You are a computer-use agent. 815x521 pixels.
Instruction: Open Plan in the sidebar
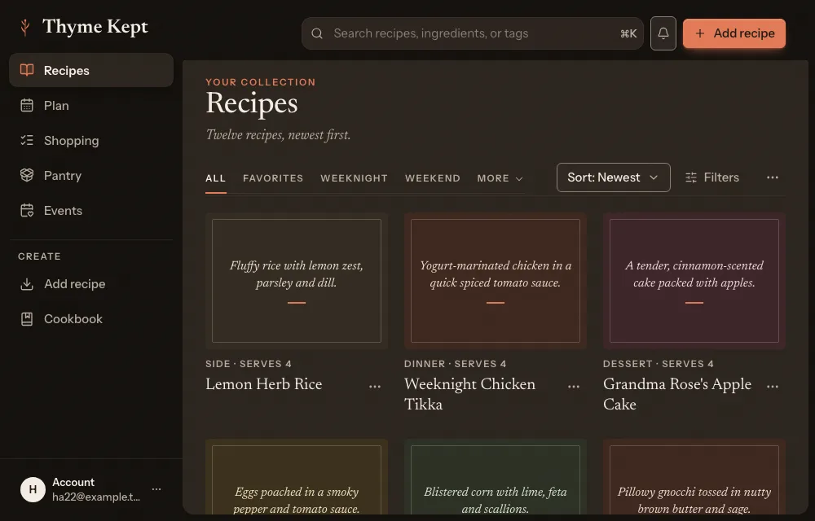click(x=91, y=105)
